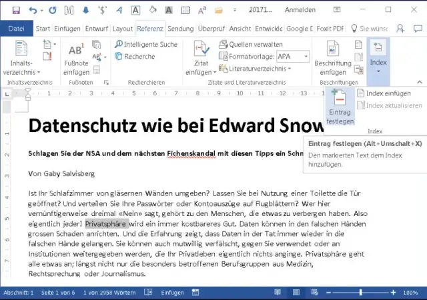Toggle the Einfügen insert mode in status bar
Screen dimensions: 427x300
coord(172,293)
